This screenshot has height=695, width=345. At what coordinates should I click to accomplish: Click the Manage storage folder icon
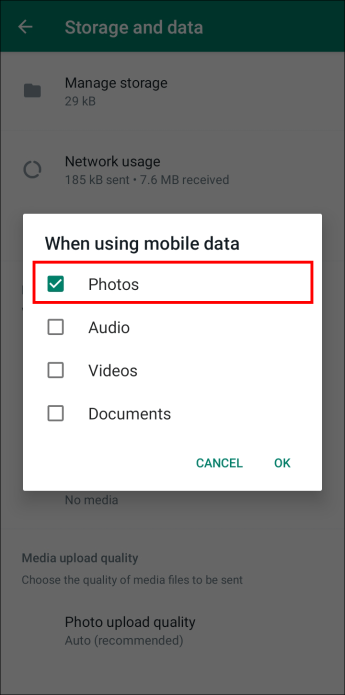[x=32, y=91]
